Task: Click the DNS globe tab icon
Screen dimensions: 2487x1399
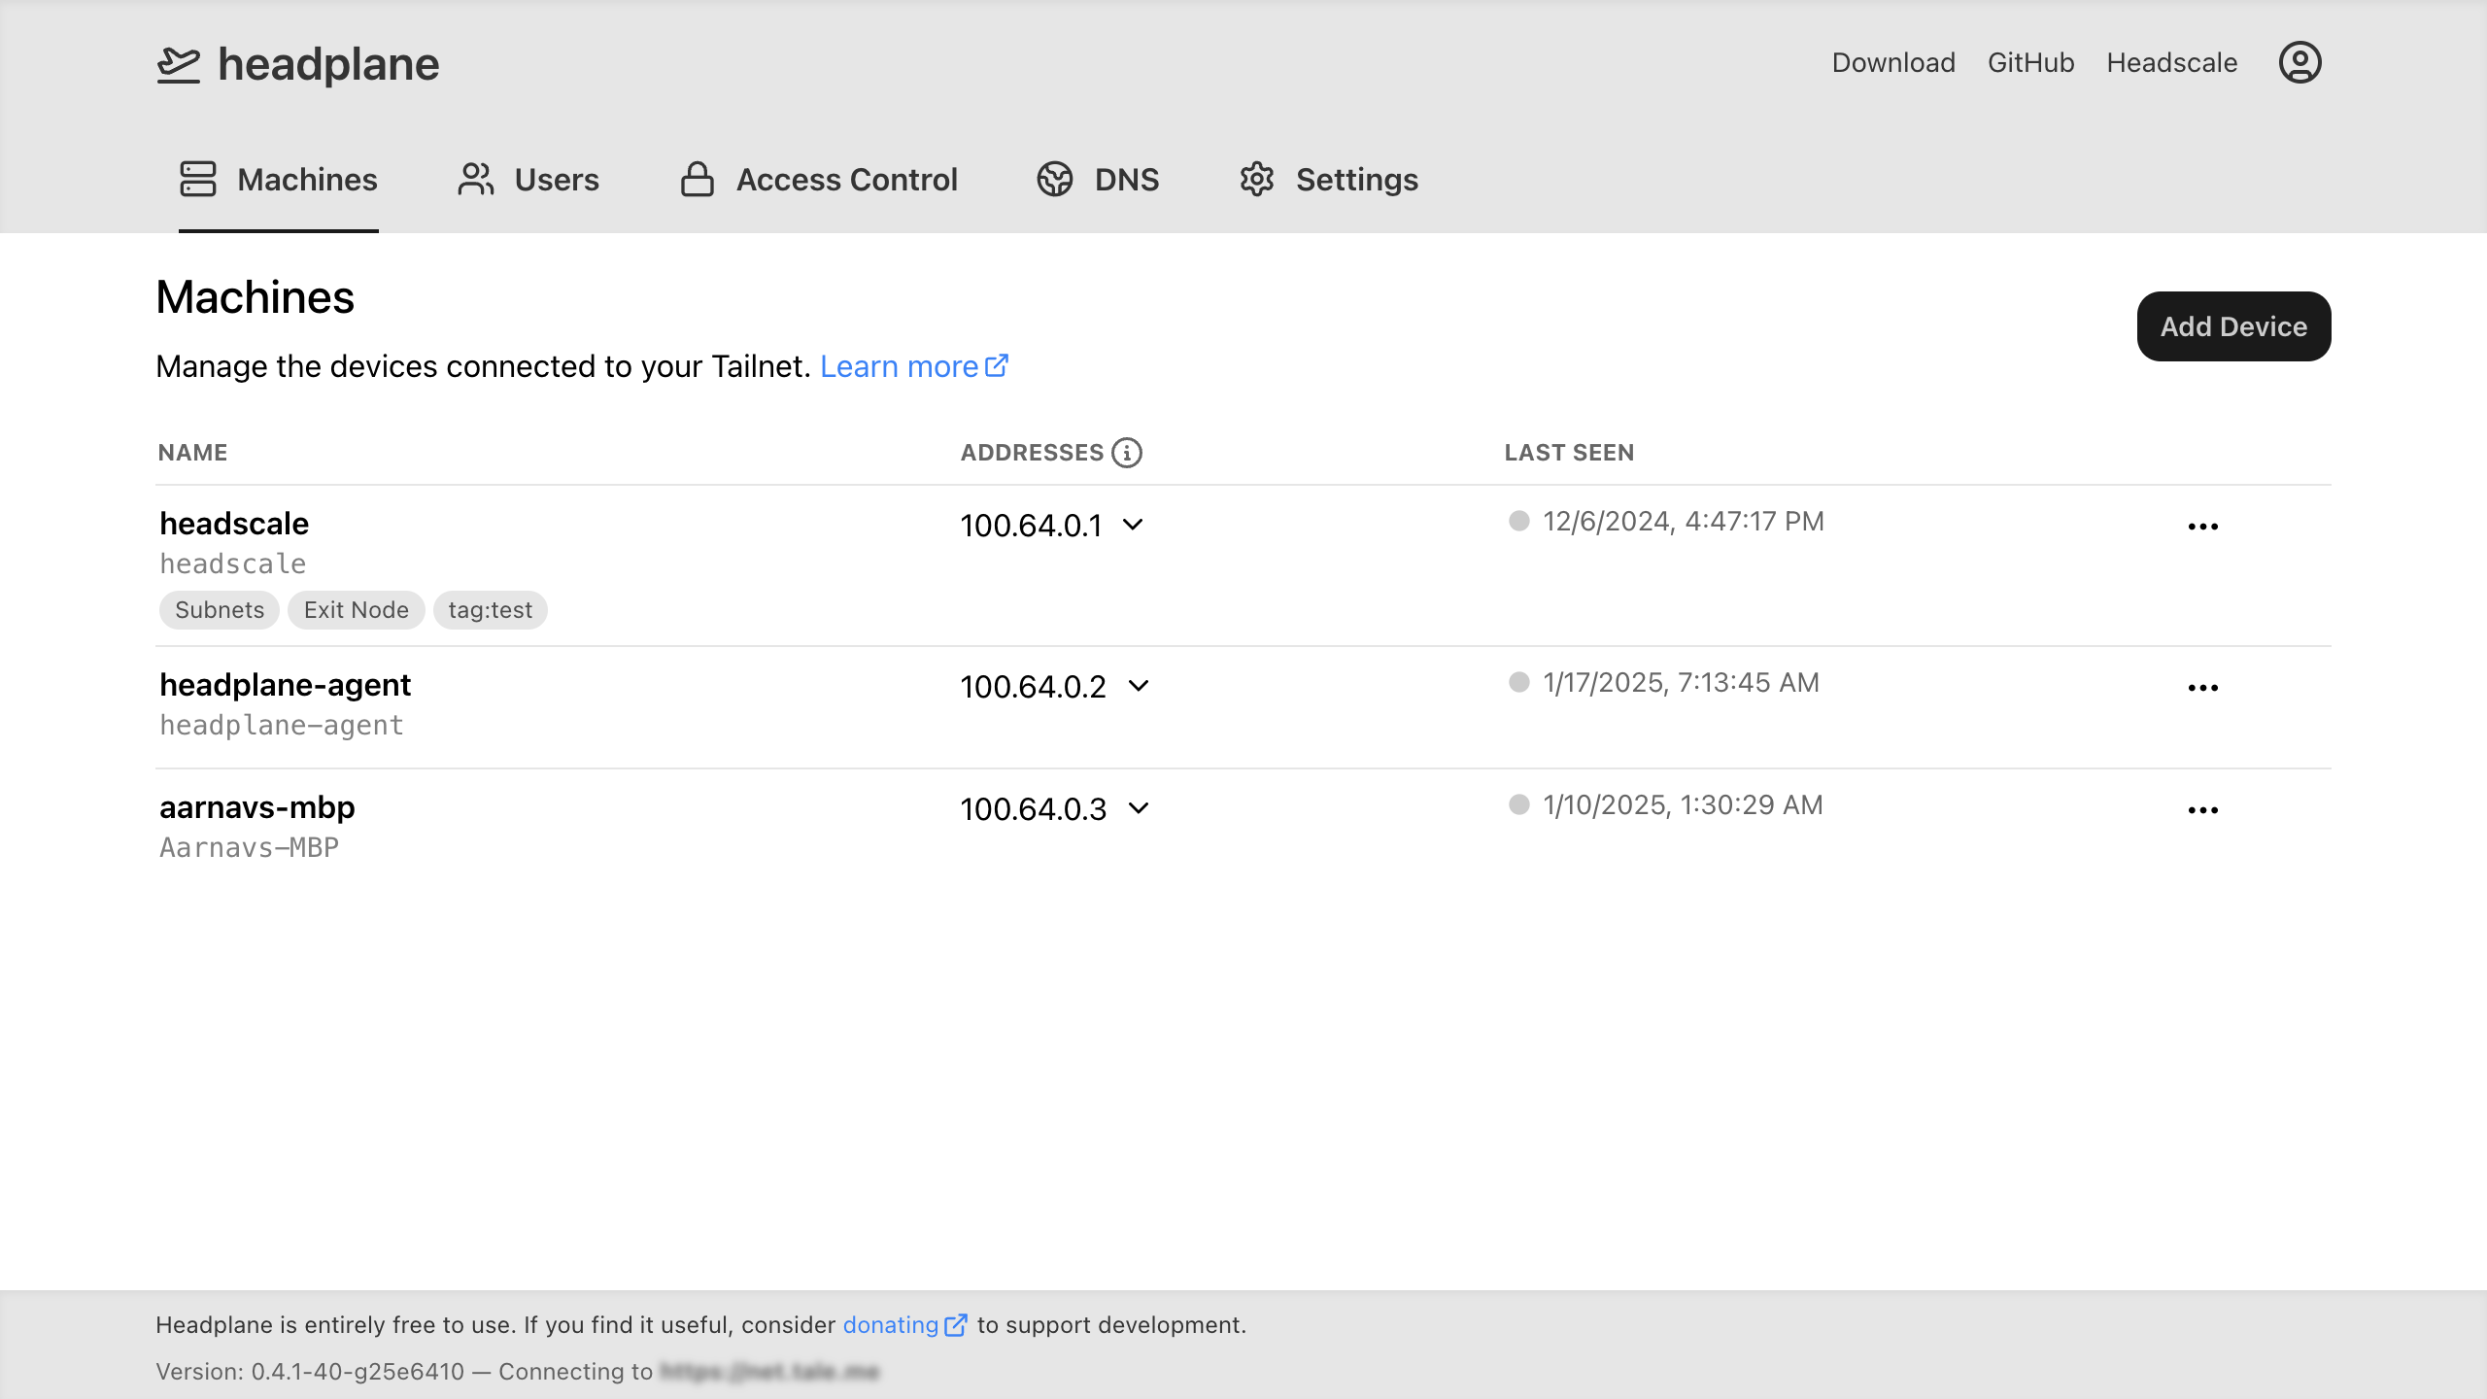Action: coord(1054,180)
